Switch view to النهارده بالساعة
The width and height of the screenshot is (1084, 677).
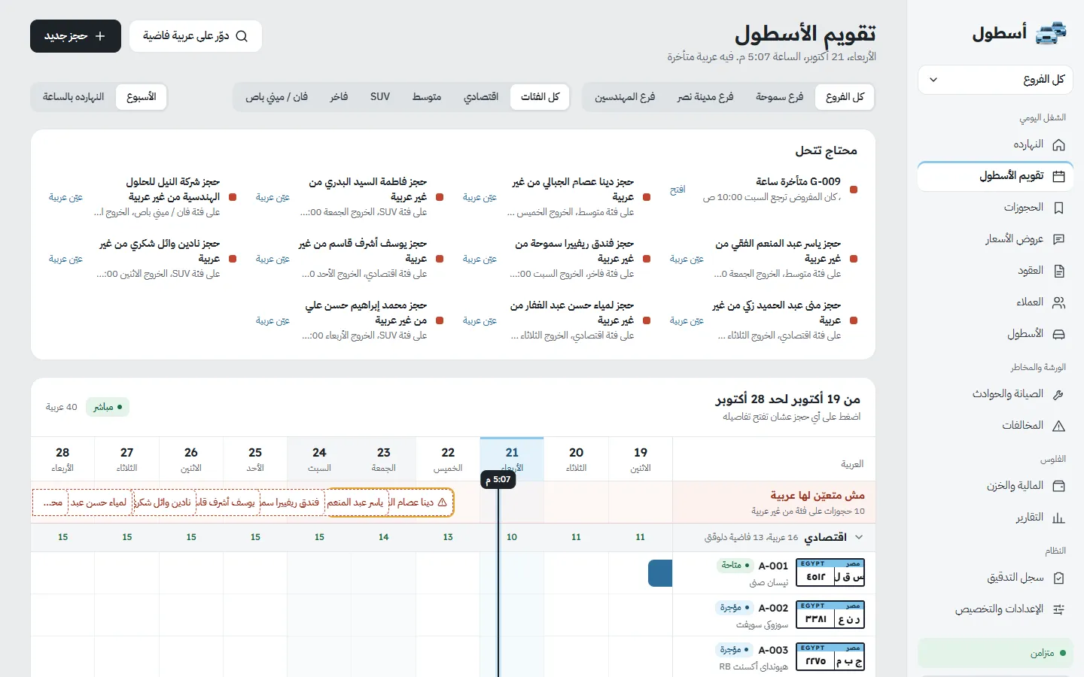point(74,97)
